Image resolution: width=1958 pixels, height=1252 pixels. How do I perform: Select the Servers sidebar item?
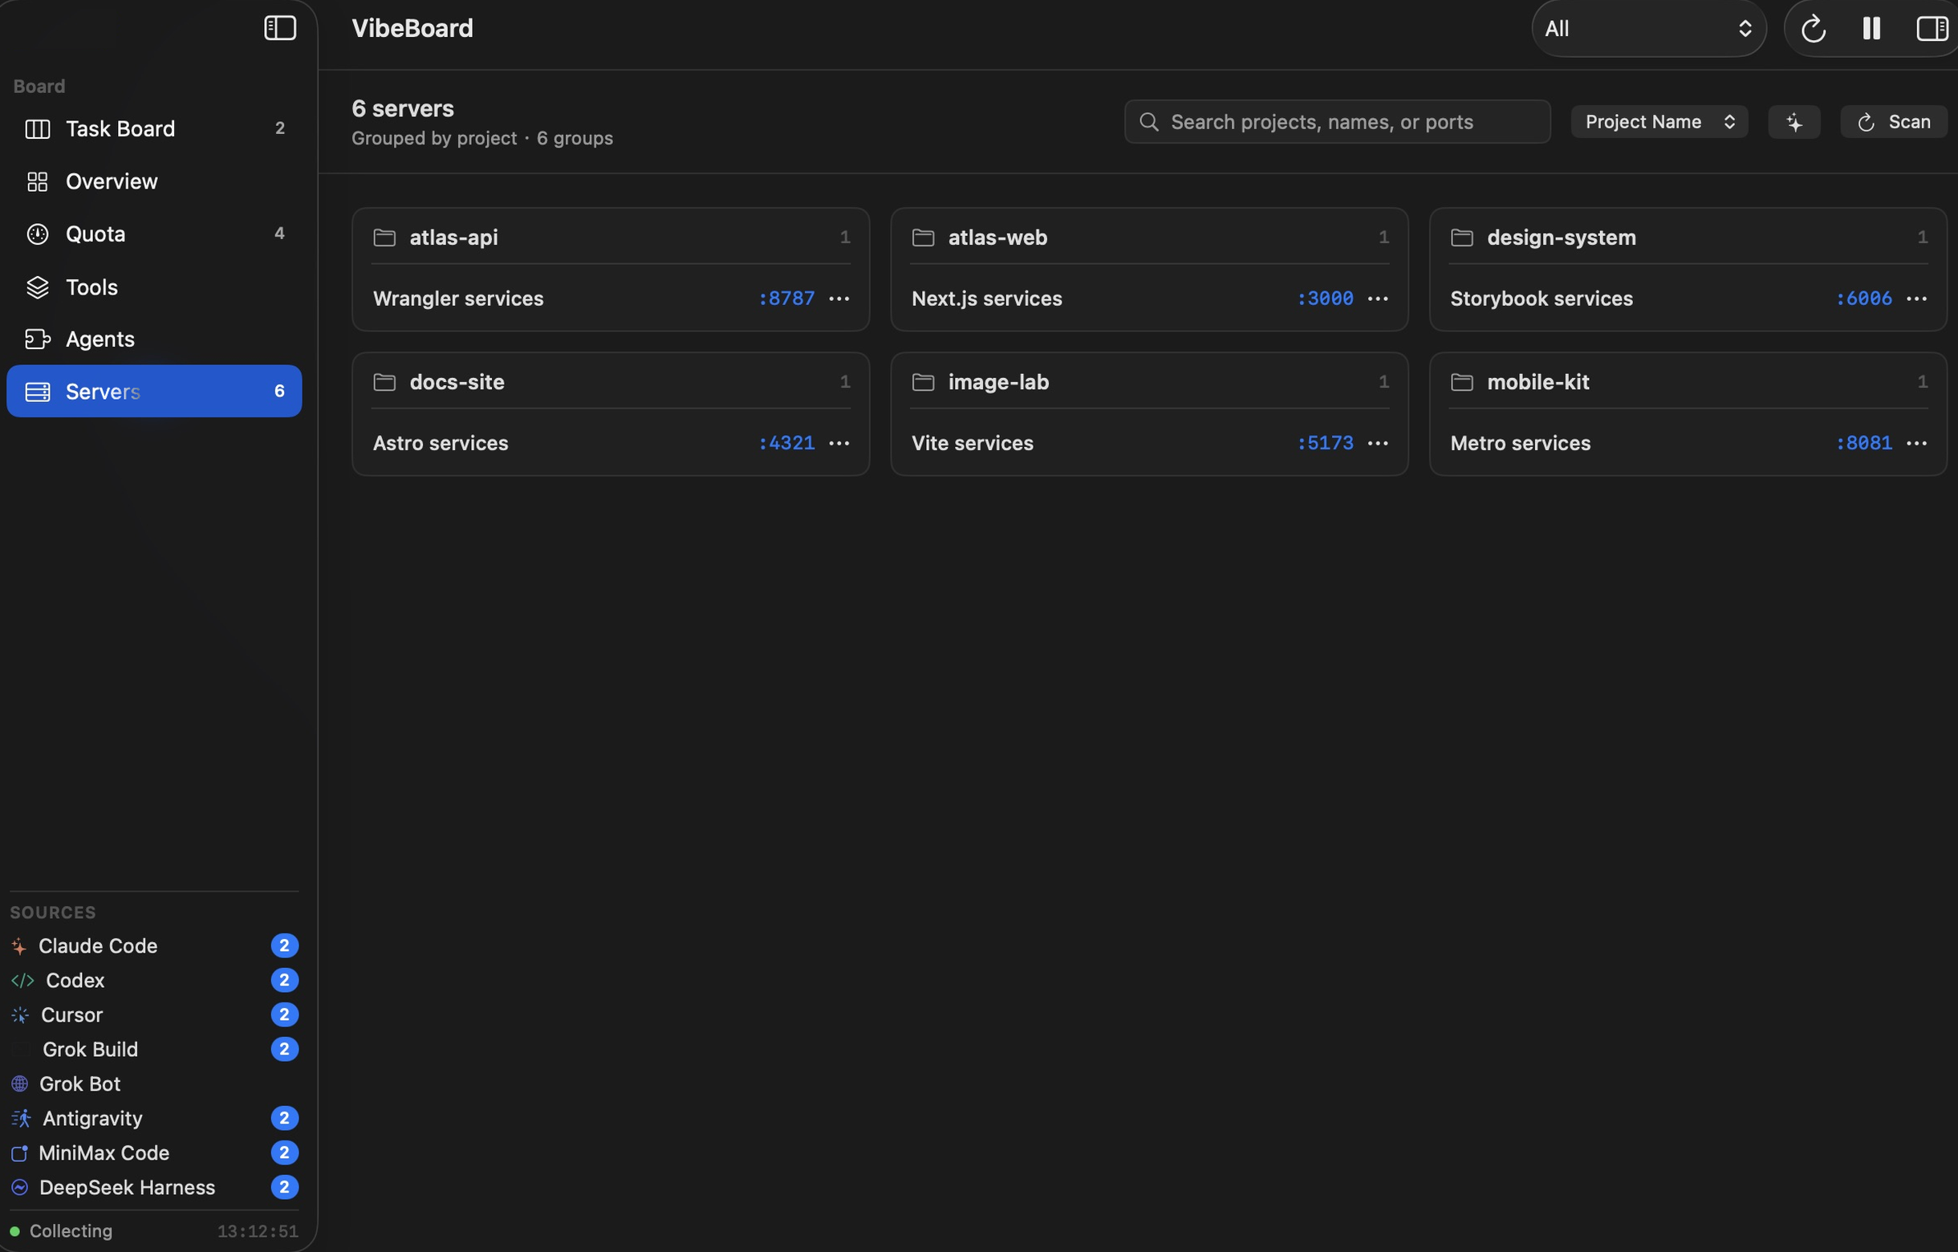(155, 391)
